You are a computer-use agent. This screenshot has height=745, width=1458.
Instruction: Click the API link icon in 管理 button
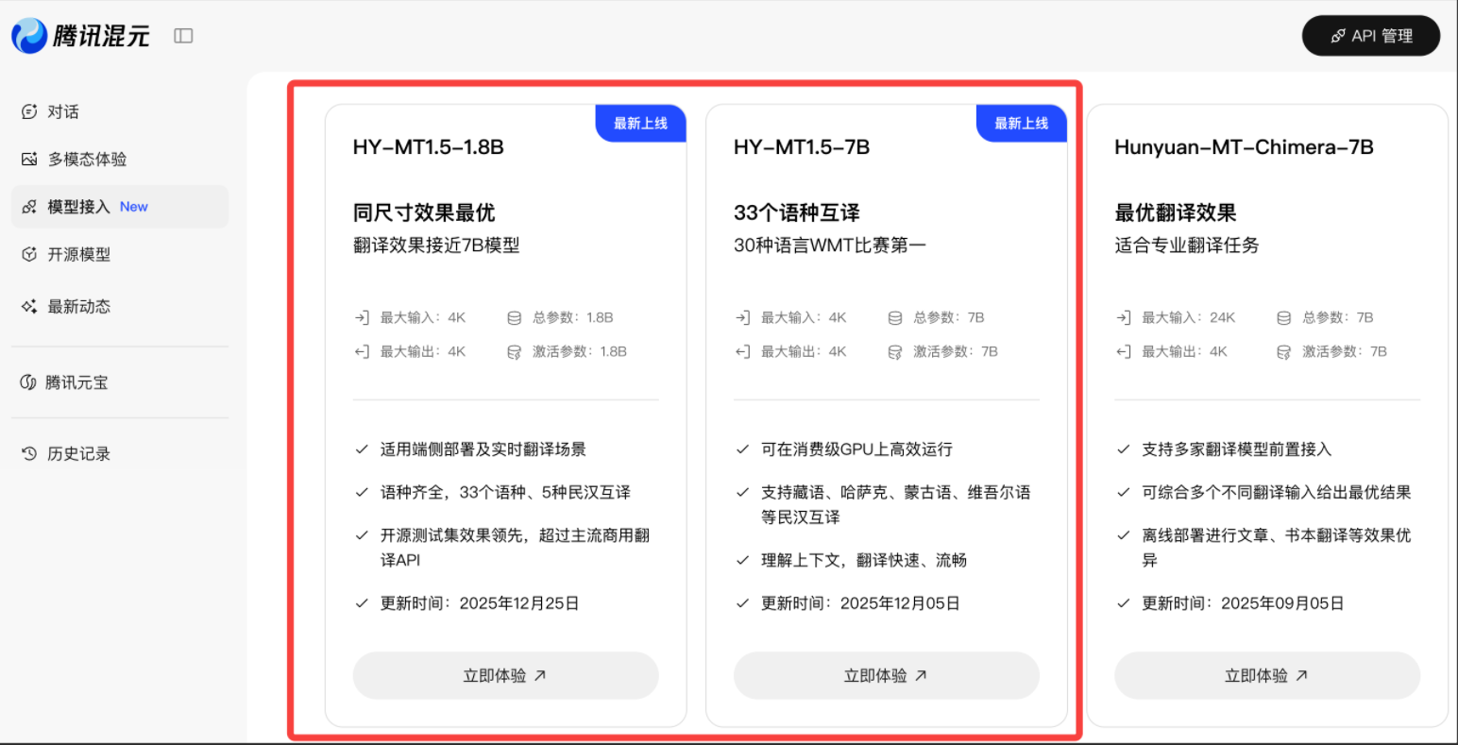(1338, 35)
